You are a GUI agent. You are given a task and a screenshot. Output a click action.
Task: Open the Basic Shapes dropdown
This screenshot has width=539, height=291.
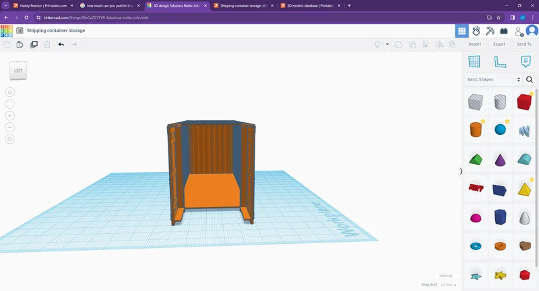click(x=493, y=79)
